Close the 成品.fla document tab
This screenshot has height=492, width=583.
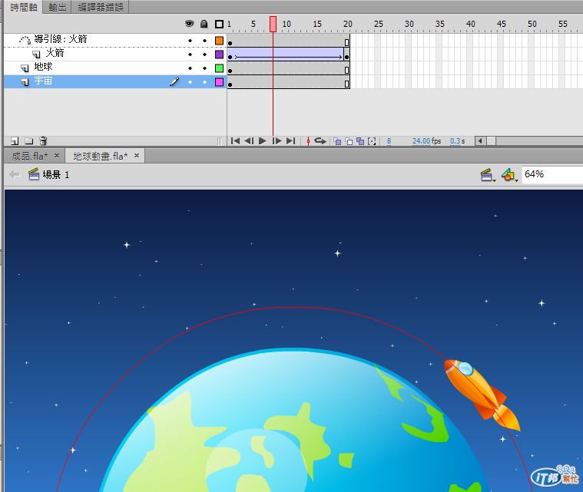click(57, 155)
